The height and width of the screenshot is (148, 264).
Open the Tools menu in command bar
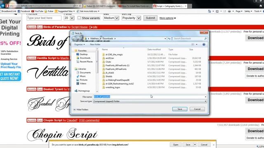coord(257,11)
